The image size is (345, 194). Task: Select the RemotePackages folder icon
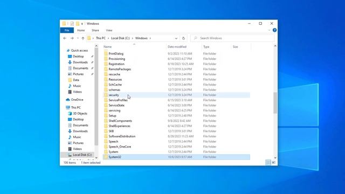(x=106, y=70)
